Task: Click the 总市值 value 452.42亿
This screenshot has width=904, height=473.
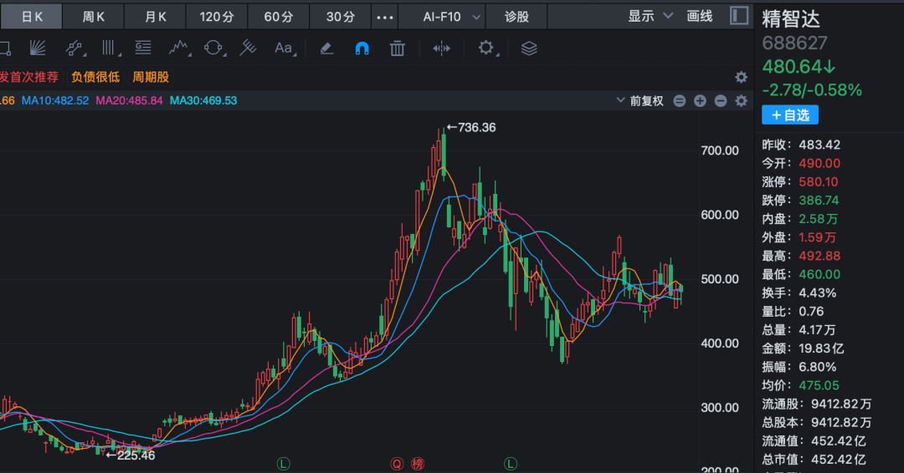Action: tap(838, 459)
